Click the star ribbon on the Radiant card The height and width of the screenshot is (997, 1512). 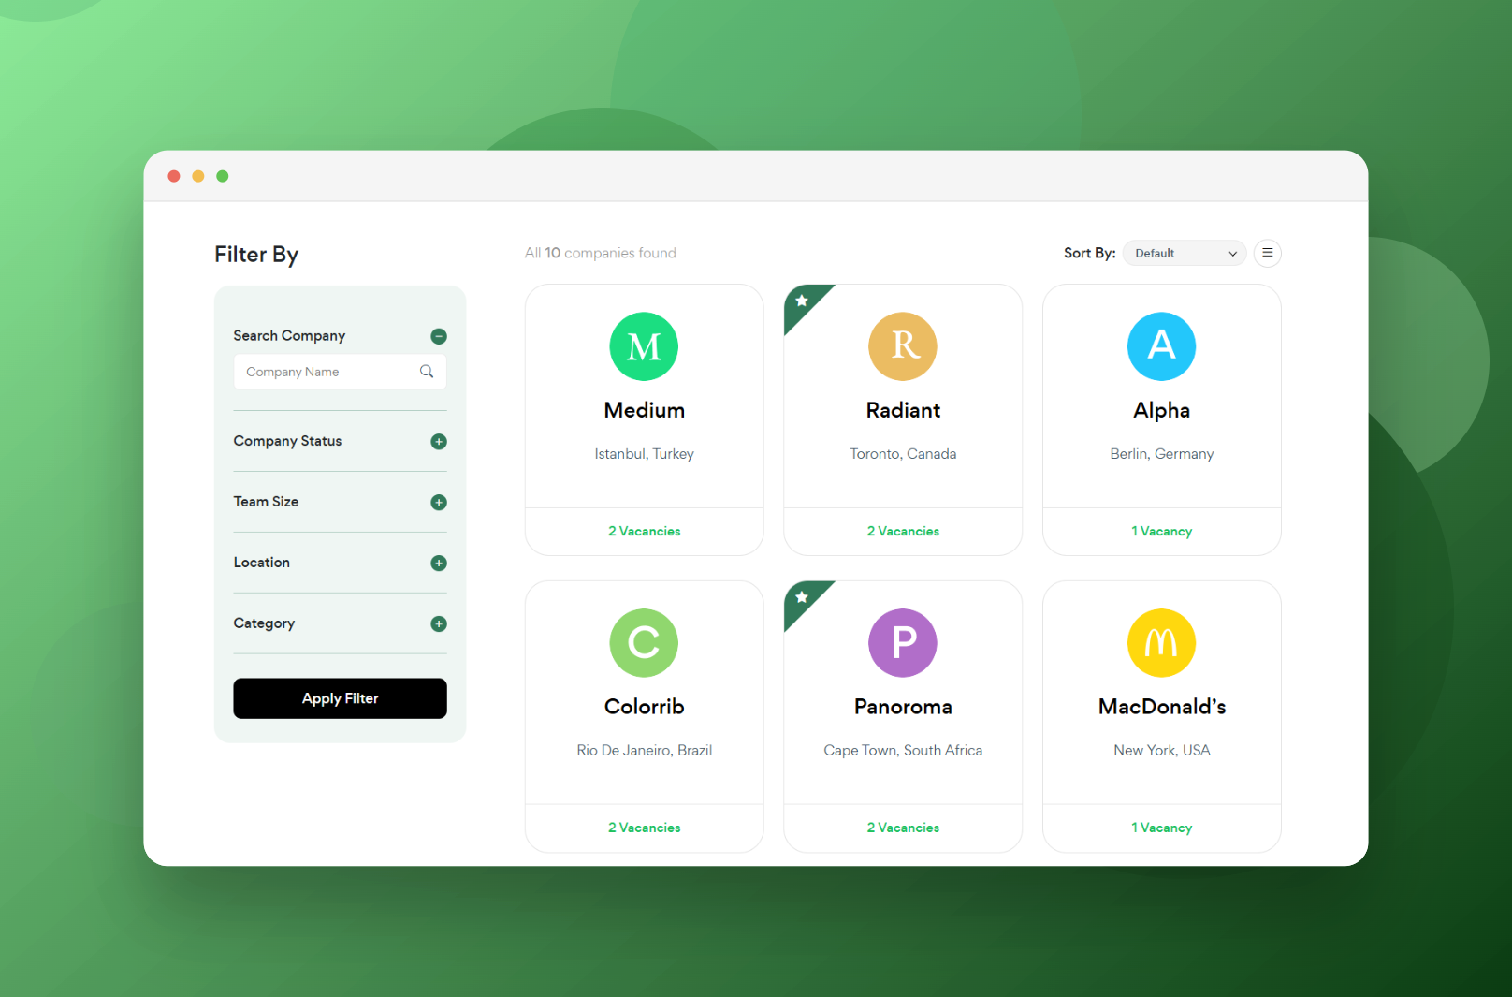(x=803, y=301)
